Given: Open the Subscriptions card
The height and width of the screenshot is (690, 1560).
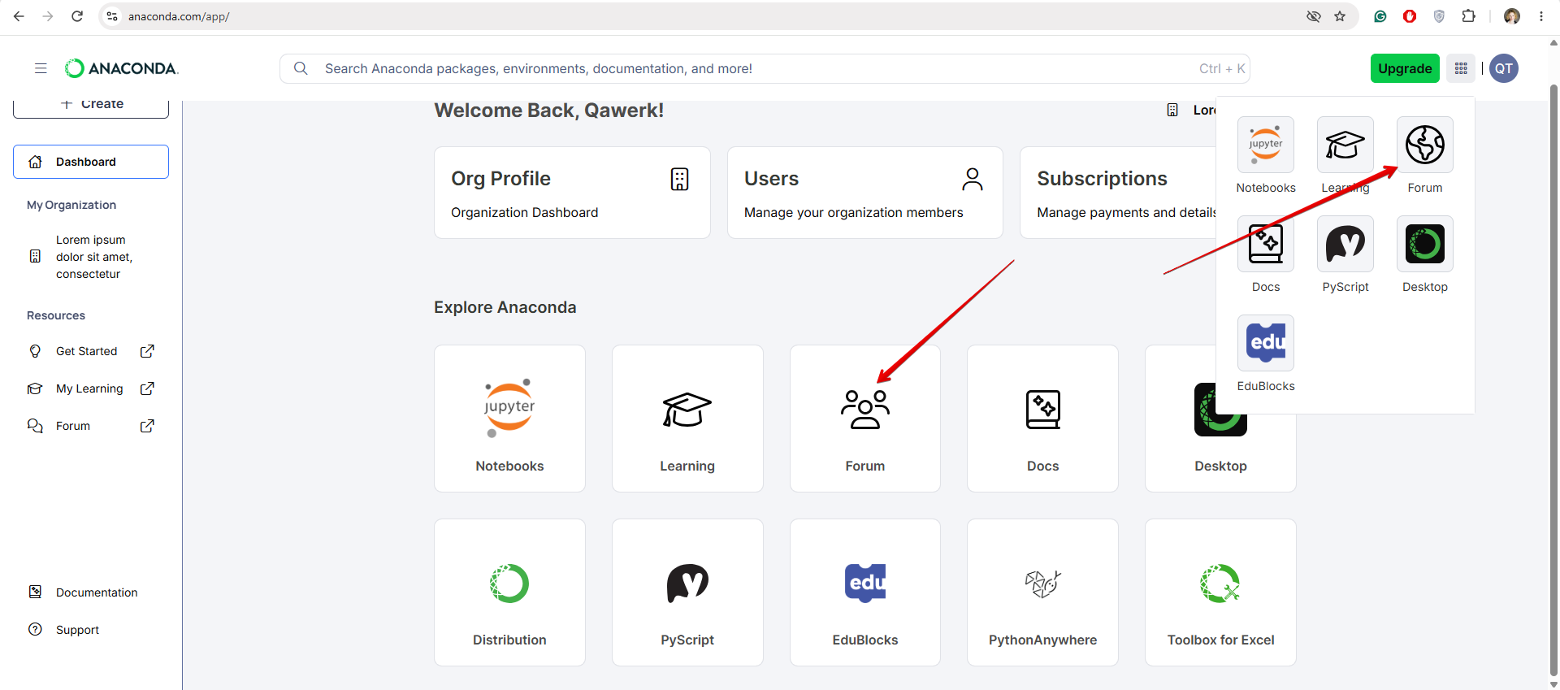Looking at the screenshot, I should [x=1118, y=193].
